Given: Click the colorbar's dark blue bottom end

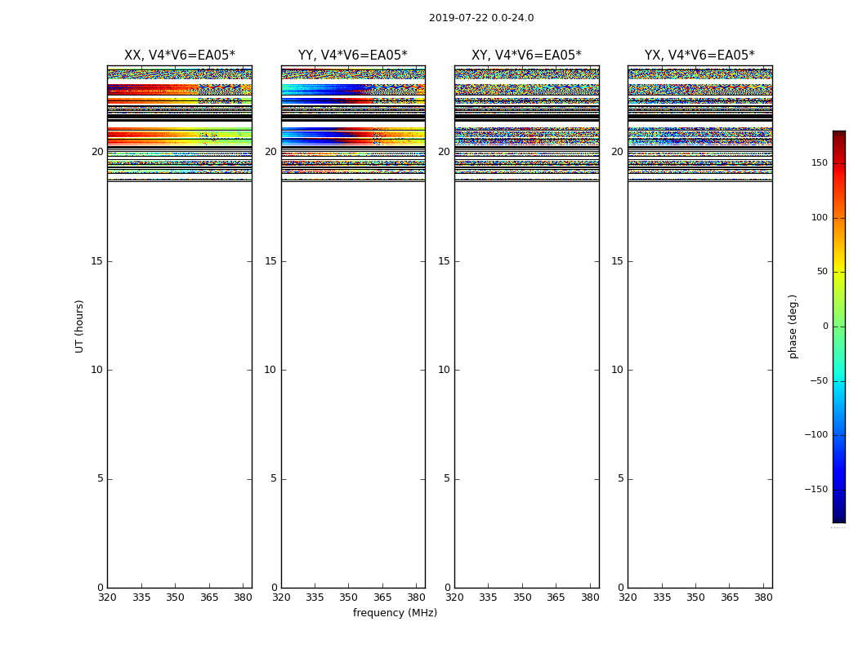Looking at the screenshot, I should (x=838, y=518).
